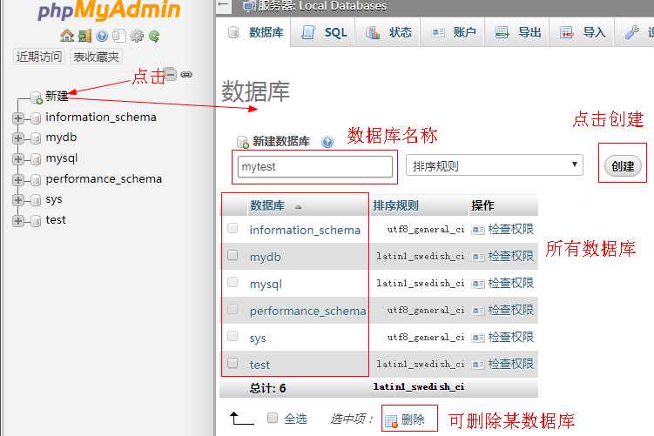This screenshot has width=654, height=436.
Task: Click the new-database icon next to 新建
Action: point(37,97)
